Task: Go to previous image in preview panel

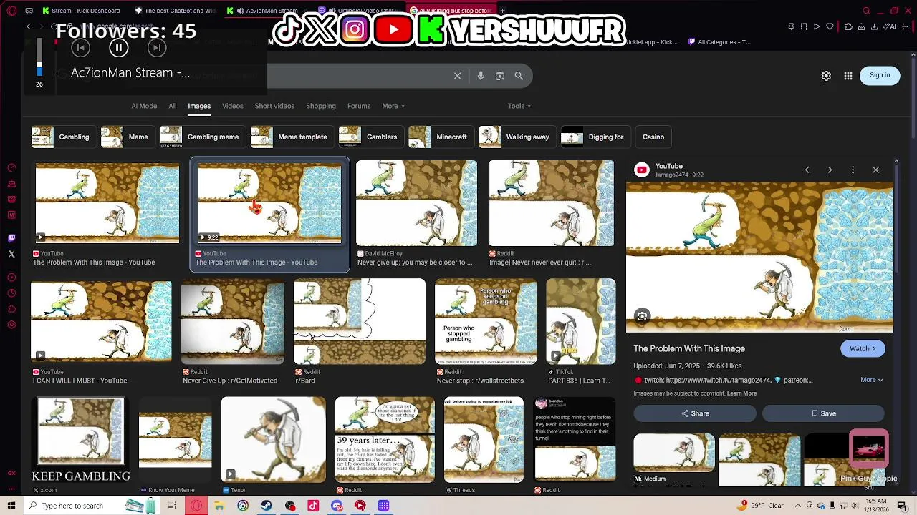Action: pyautogui.click(x=807, y=170)
